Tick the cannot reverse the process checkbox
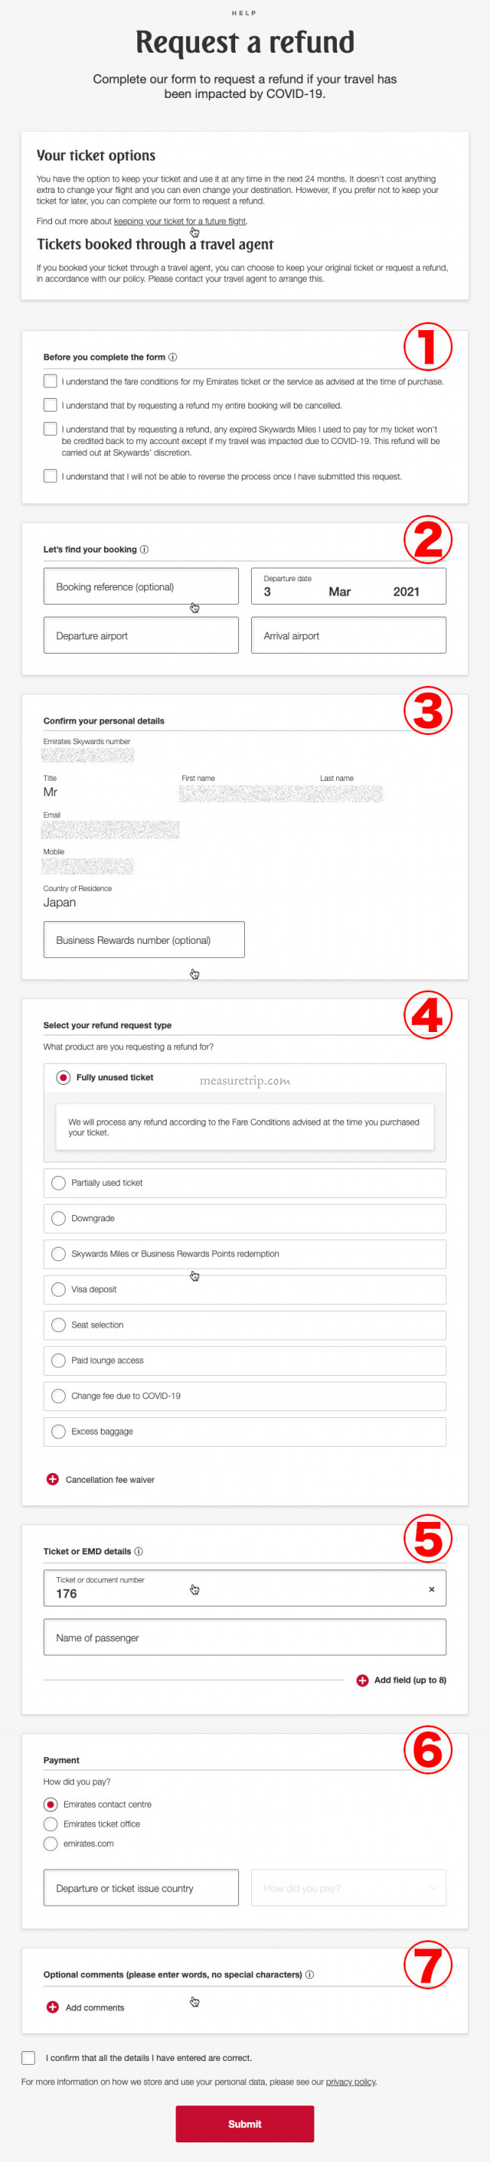This screenshot has height=2162, width=490. [51, 476]
